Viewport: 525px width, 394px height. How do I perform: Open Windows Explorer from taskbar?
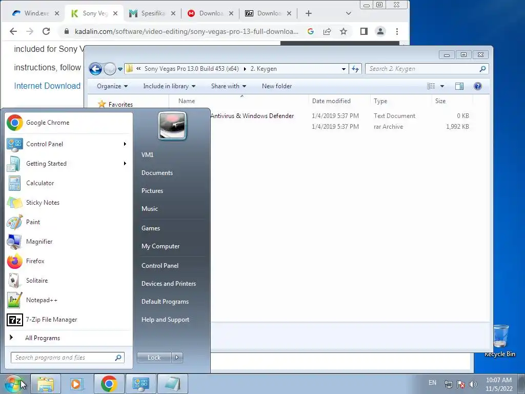point(46,384)
